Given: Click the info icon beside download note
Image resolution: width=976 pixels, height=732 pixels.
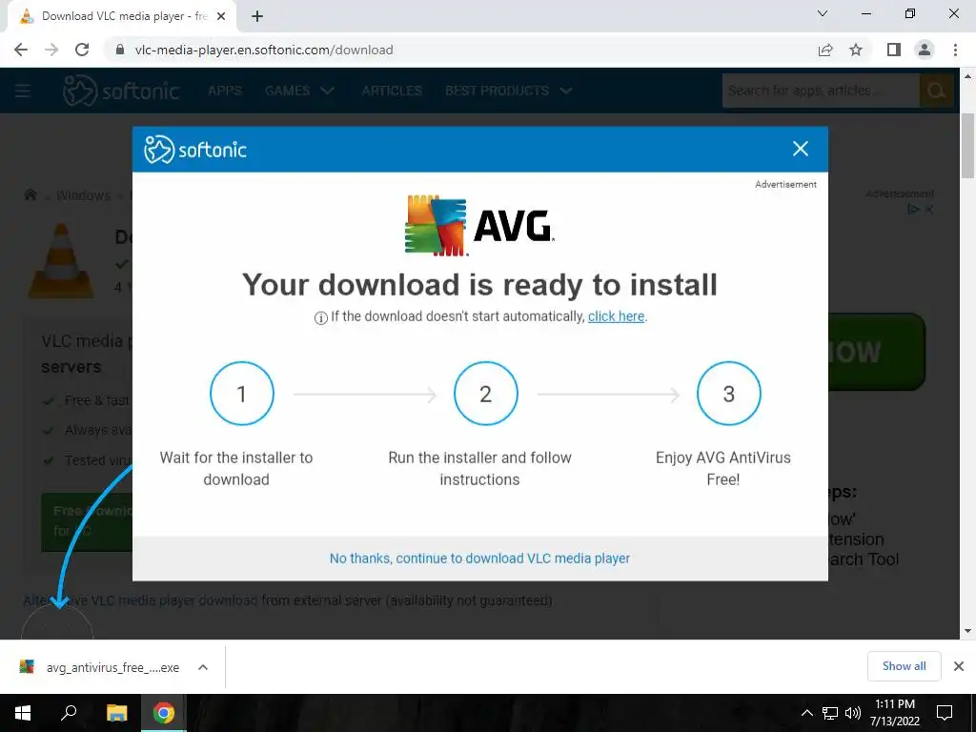Looking at the screenshot, I should [320, 318].
